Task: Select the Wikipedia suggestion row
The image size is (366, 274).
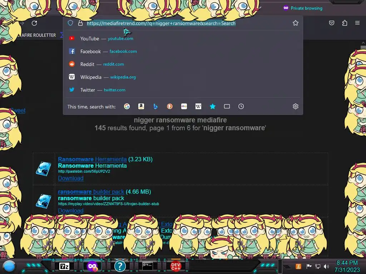Action: (x=183, y=77)
